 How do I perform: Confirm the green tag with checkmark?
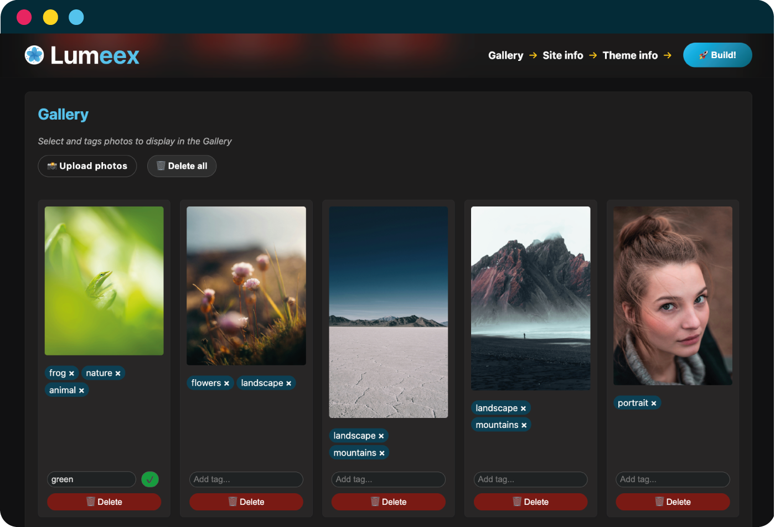149,479
